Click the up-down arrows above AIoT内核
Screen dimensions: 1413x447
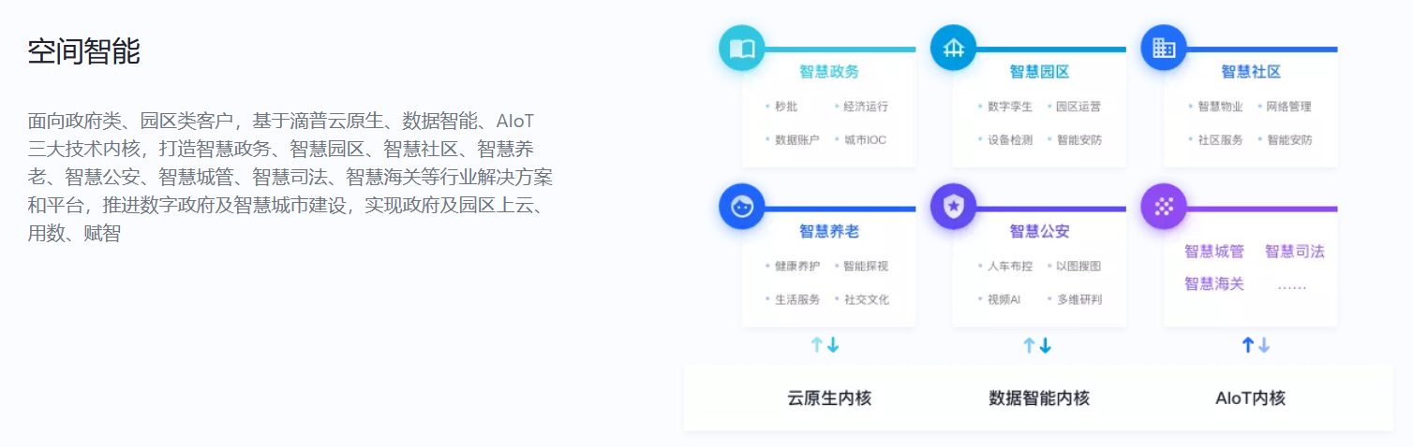pyautogui.click(x=1257, y=345)
